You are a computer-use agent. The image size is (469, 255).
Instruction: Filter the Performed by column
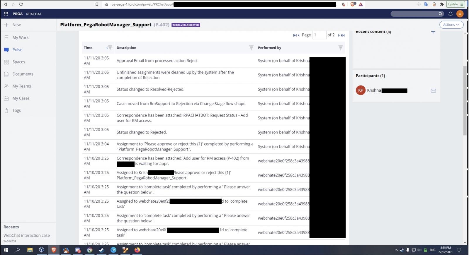click(340, 47)
